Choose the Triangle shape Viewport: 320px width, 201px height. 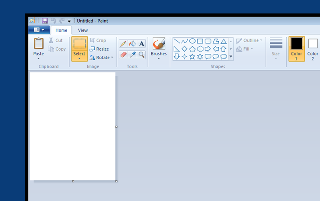224,41
